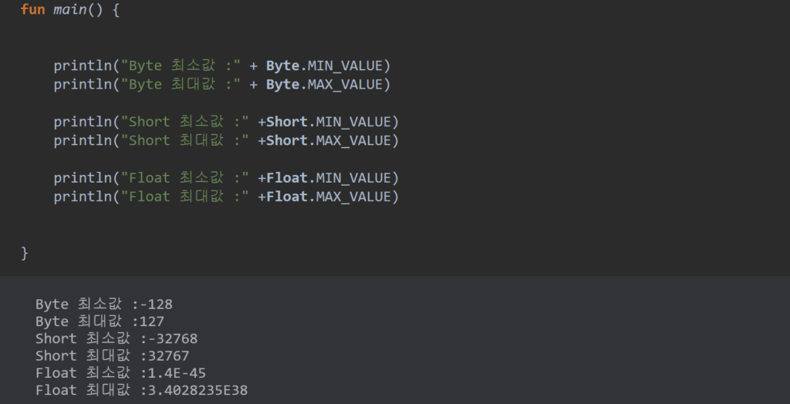Viewport: 790px width, 404px height.
Task: Click the output line showing -32768
Action: [x=112, y=338]
